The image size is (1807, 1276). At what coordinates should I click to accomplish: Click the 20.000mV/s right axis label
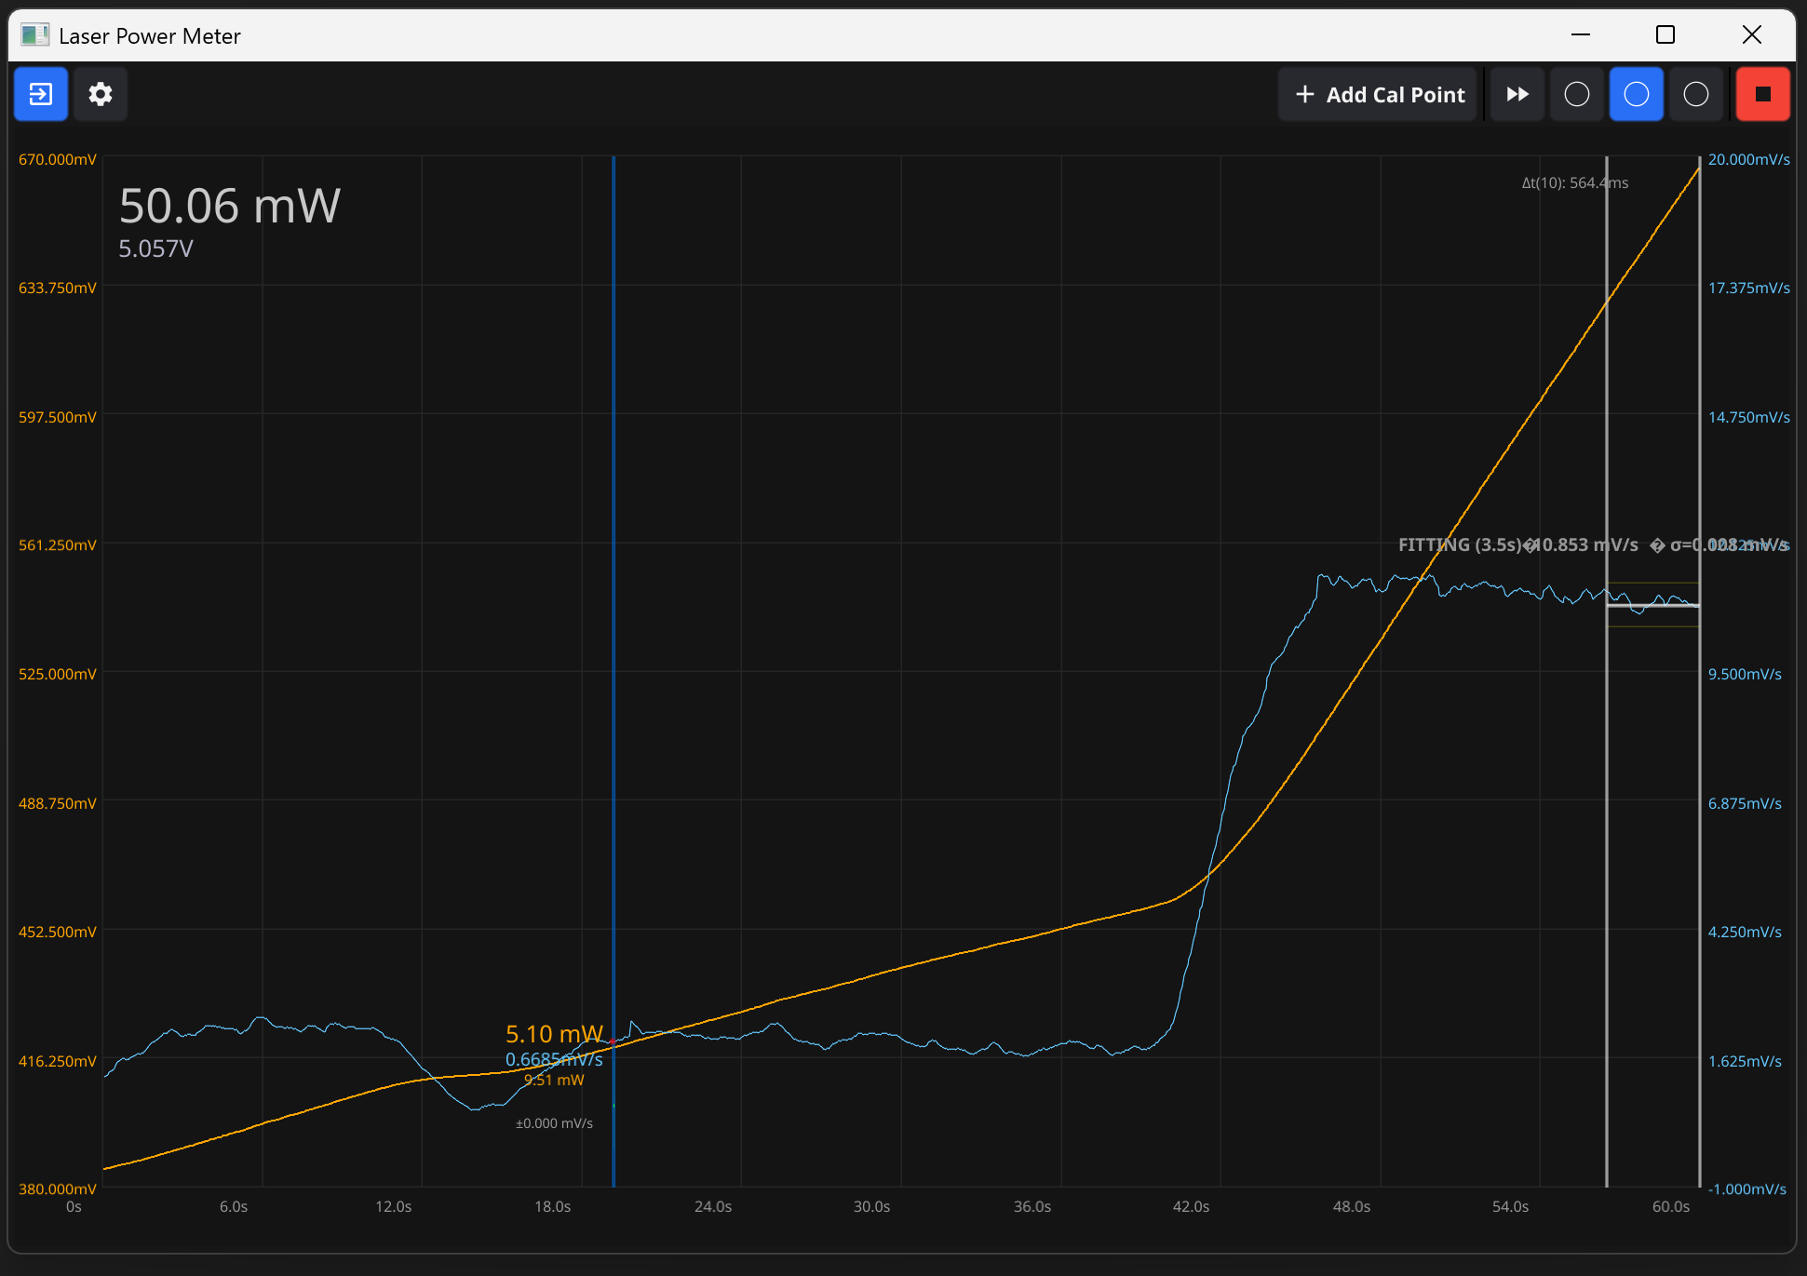(1747, 159)
